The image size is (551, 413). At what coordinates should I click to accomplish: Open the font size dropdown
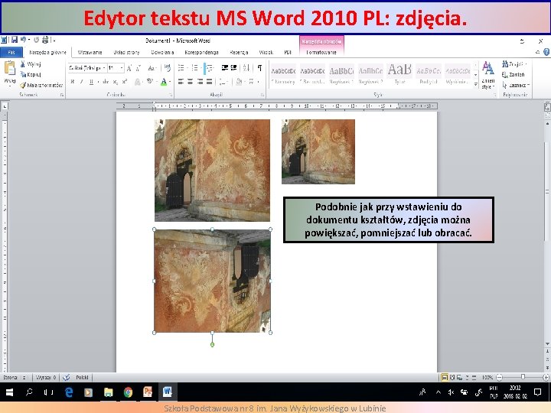[x=122, y=68]
